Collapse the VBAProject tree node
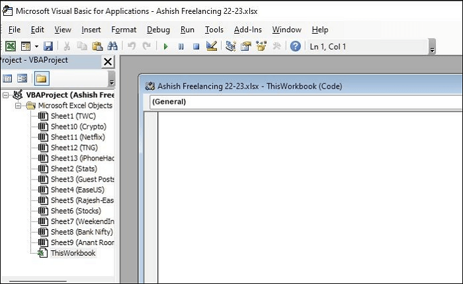463x284 pixels. [x=5, y=95]
